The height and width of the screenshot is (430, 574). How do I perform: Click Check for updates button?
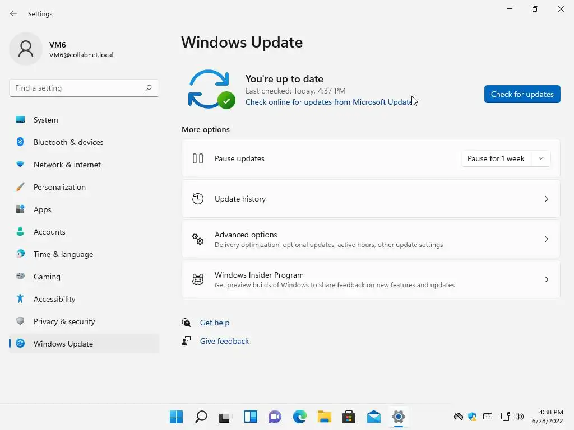522,94
